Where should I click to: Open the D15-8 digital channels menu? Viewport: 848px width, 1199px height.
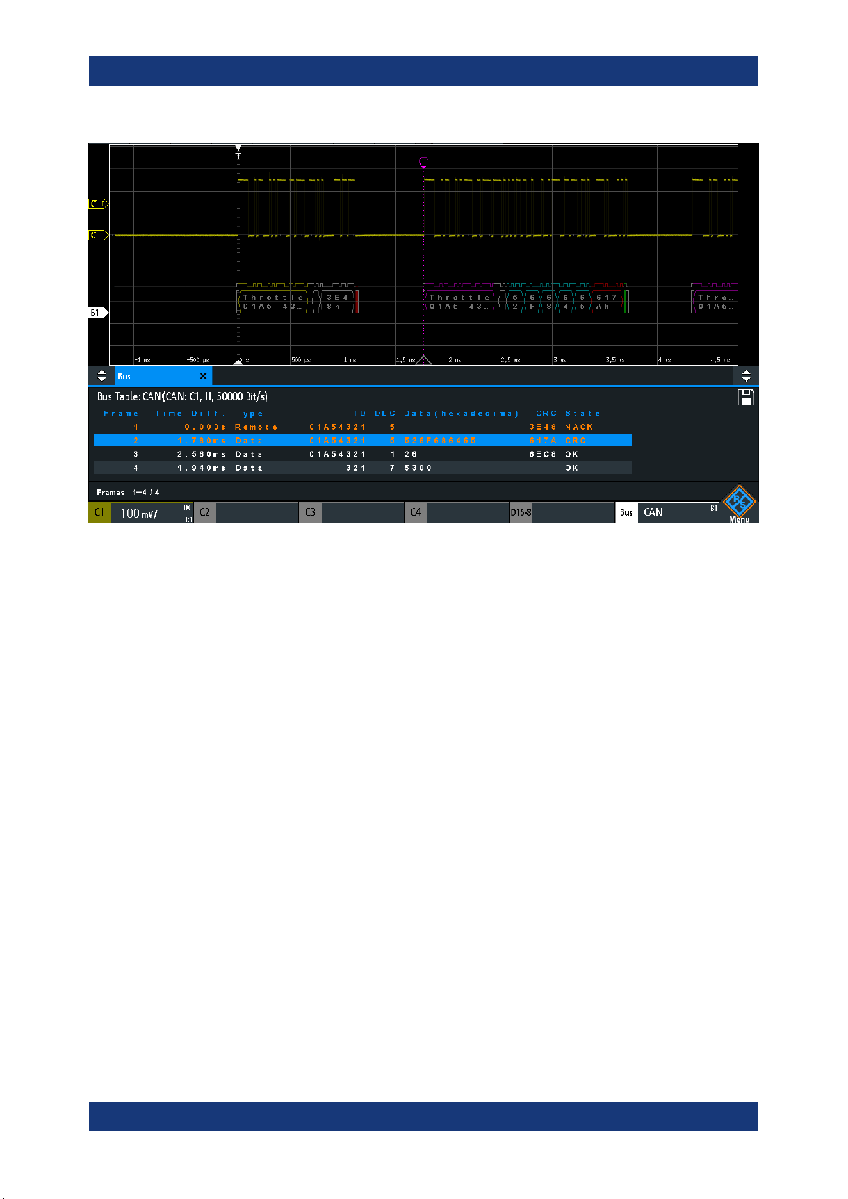(x=562, y=512)
